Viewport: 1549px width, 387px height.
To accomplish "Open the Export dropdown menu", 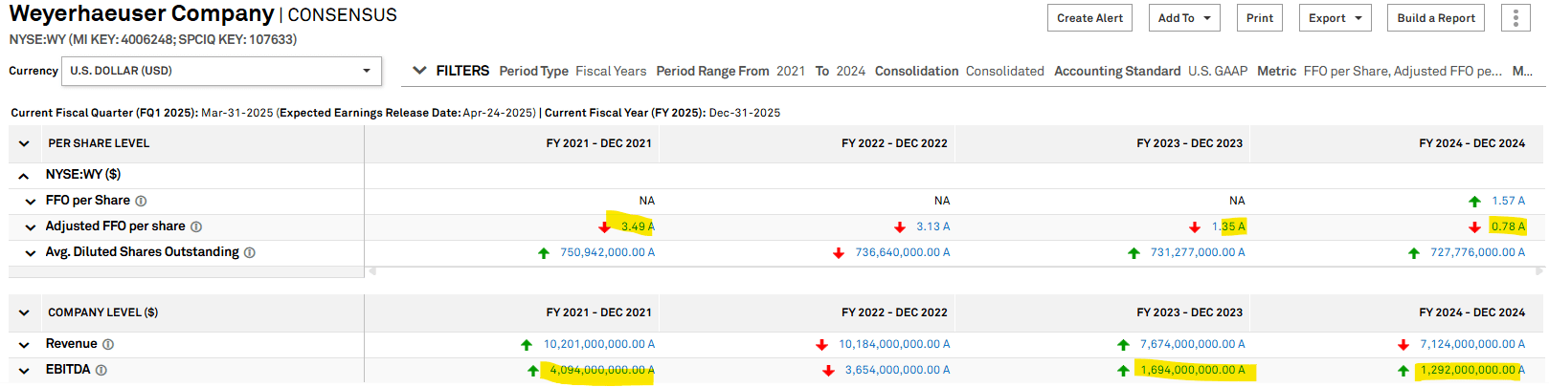I will [1335, 18].
